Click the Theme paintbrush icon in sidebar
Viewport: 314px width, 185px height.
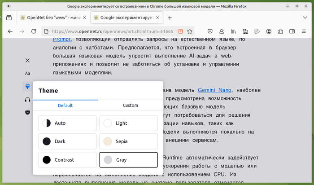(28, 86)
